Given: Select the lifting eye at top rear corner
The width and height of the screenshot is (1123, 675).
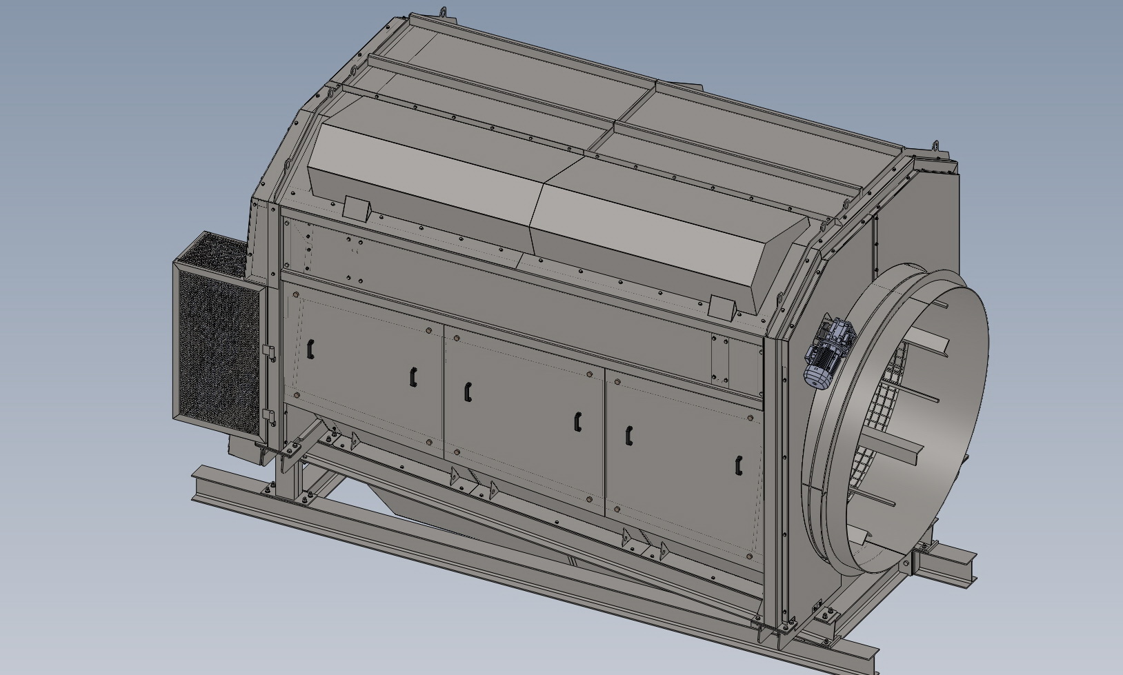Looking at the screenshot, I should pyautogui.click(x=442, y=12).
